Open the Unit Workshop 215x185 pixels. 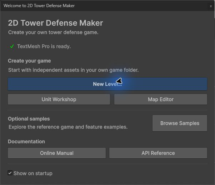click(x=59, y=99)
